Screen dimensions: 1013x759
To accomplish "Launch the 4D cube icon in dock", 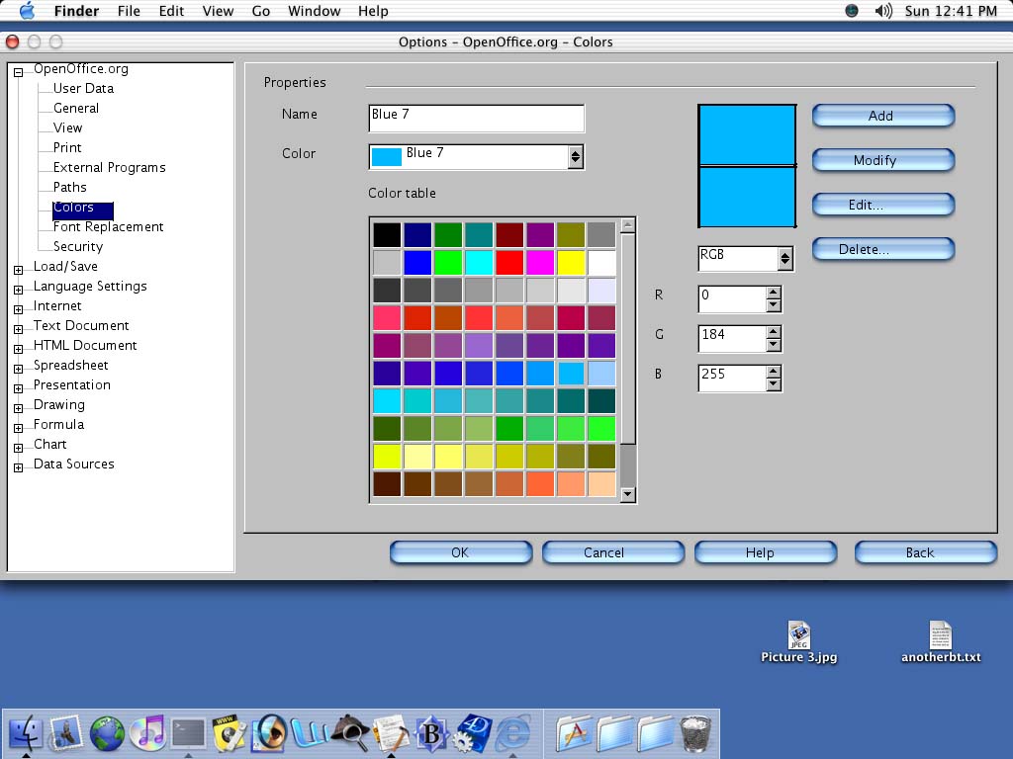I will coord(473,732).
